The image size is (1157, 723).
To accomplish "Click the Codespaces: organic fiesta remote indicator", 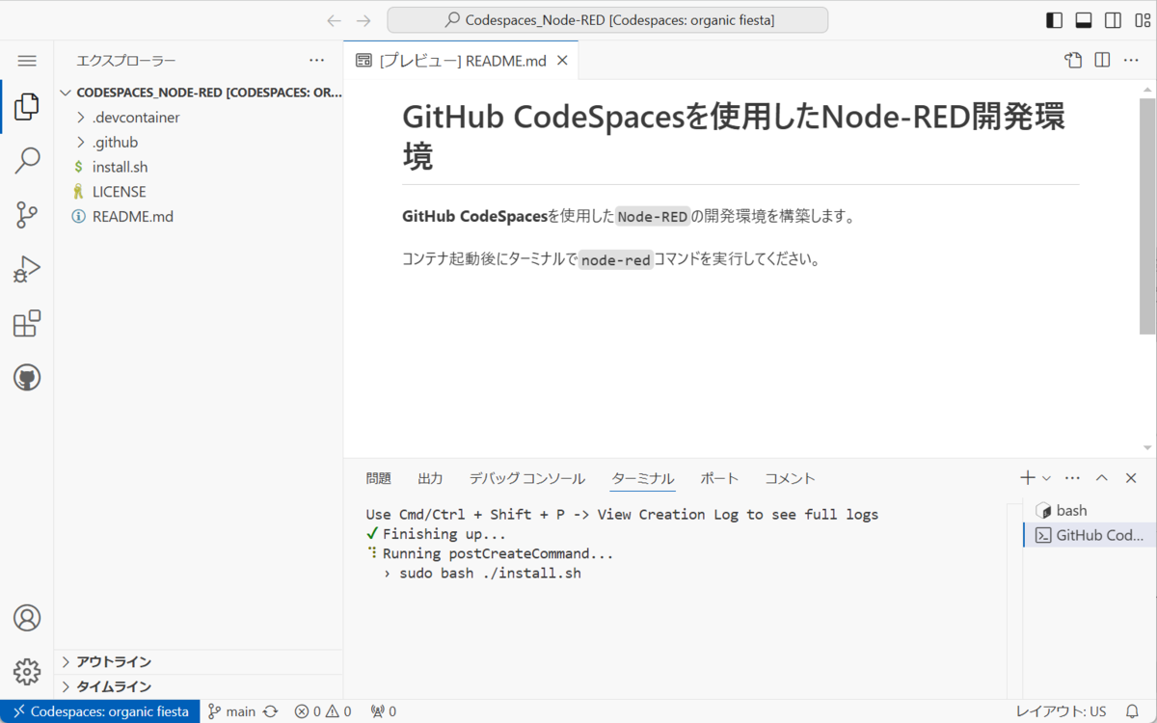I will point(100,711).
